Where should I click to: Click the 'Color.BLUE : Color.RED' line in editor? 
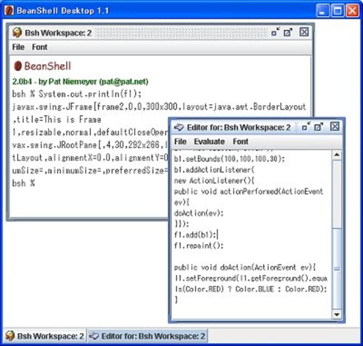point(250,289)
